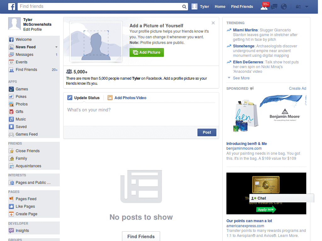This screenshot has width=322, height=241.
Task: Click the Create Page plus icon
Action: pos(11,214)
